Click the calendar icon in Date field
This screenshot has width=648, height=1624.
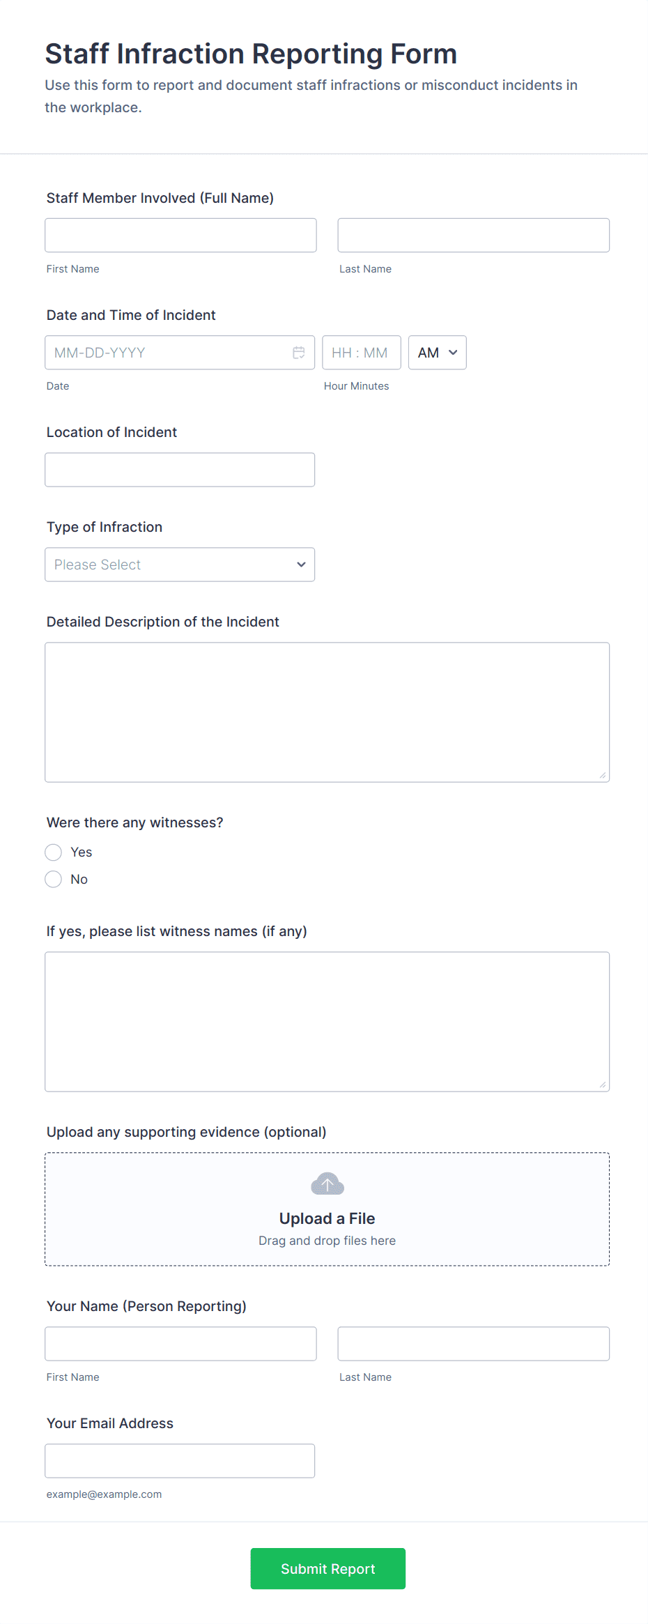click(299, 353)
